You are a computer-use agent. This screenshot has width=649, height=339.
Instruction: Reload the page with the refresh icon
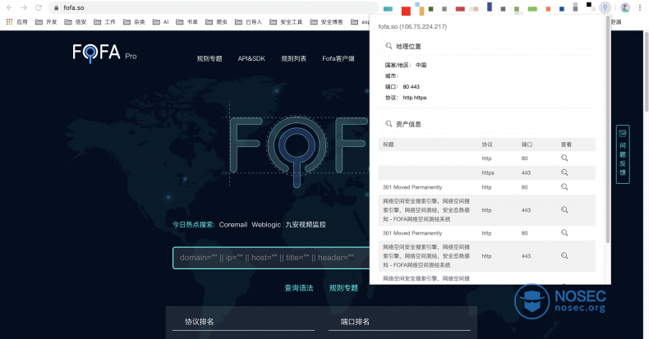point(38,7)
